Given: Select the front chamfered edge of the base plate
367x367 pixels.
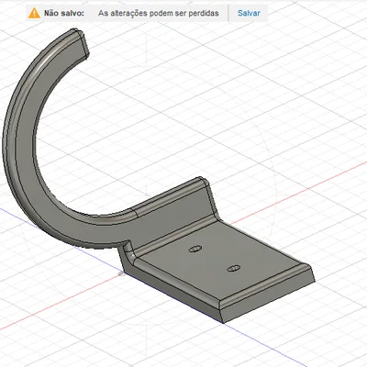Looking at the screenshot, I should click(x=266, y=286).
